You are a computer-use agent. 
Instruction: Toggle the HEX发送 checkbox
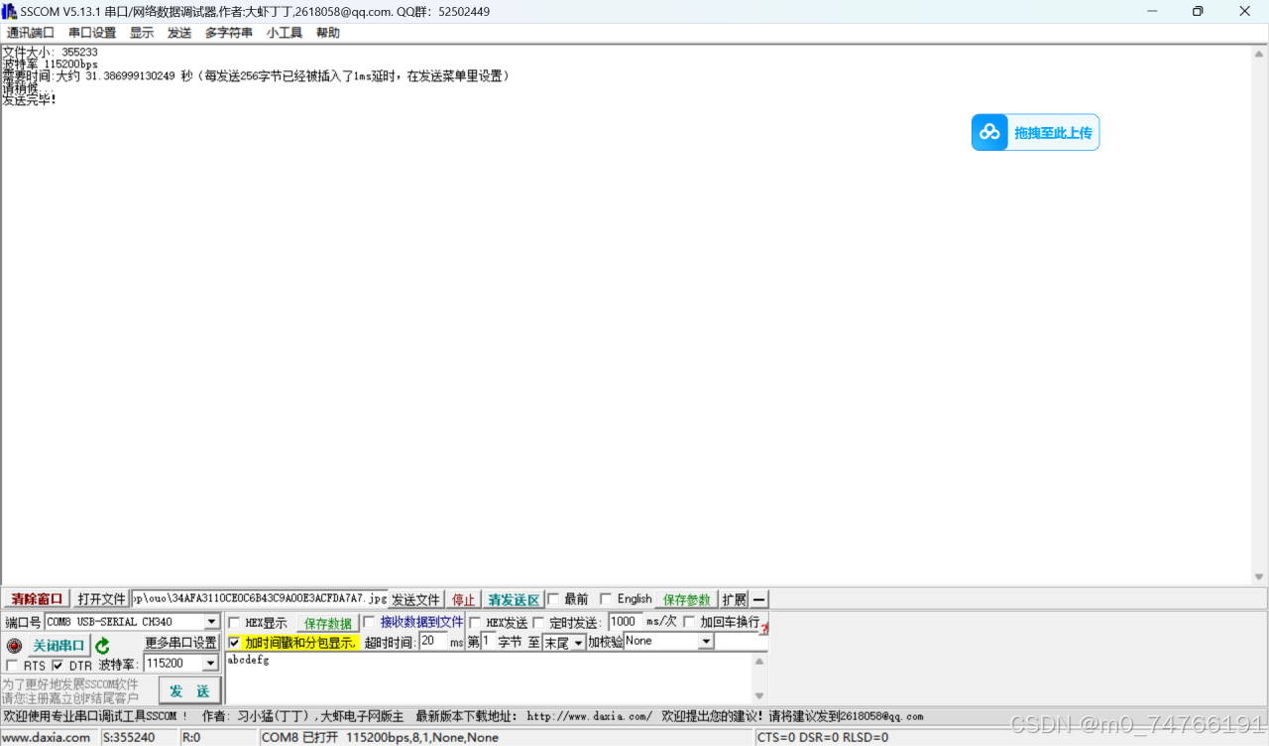(475, 623)
